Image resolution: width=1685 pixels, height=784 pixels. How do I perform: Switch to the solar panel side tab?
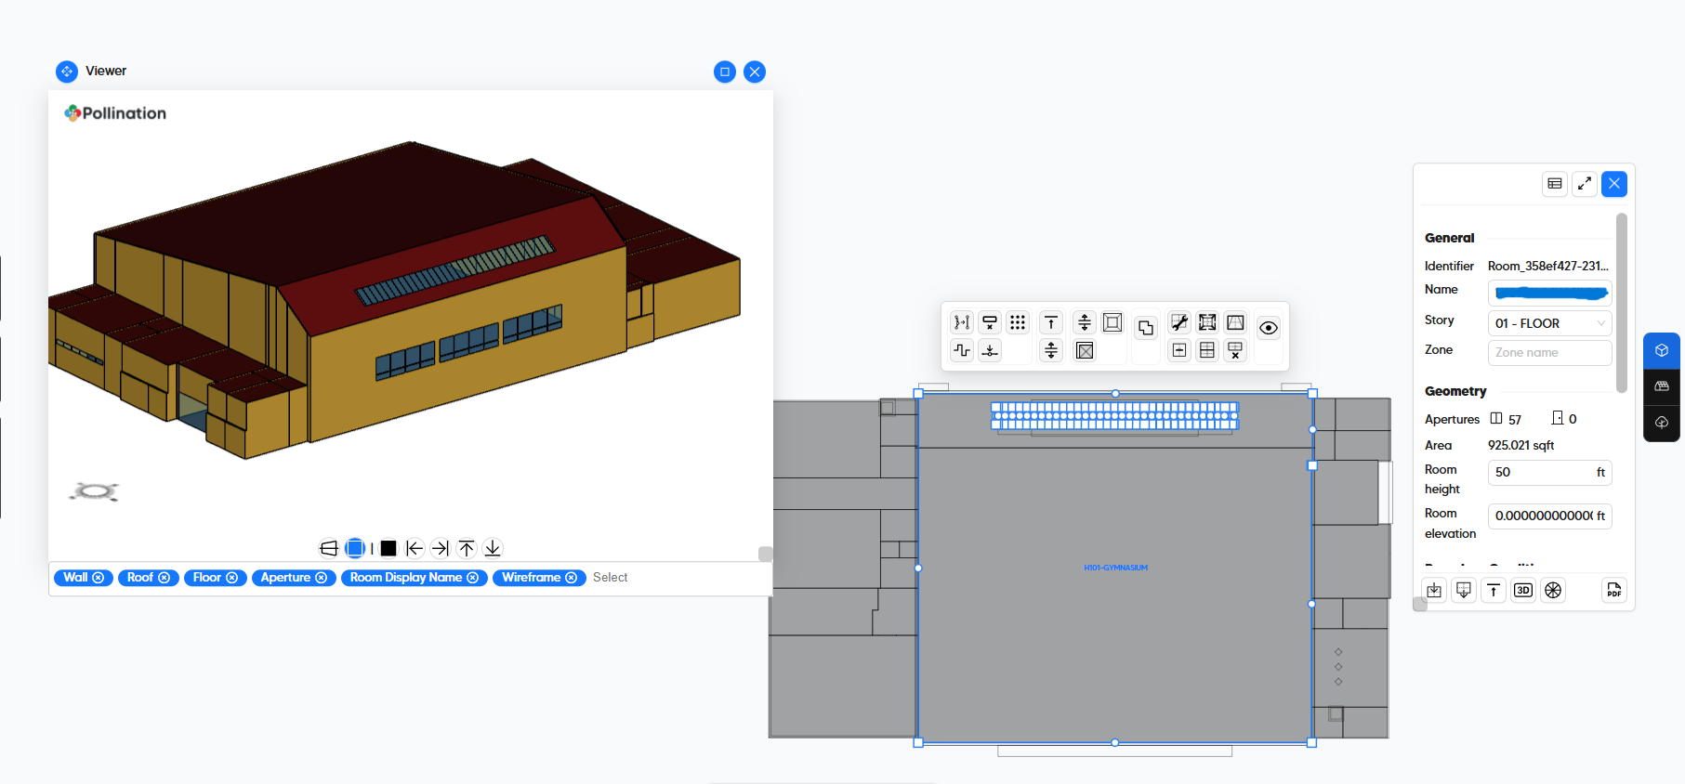tap(1662, 386)
